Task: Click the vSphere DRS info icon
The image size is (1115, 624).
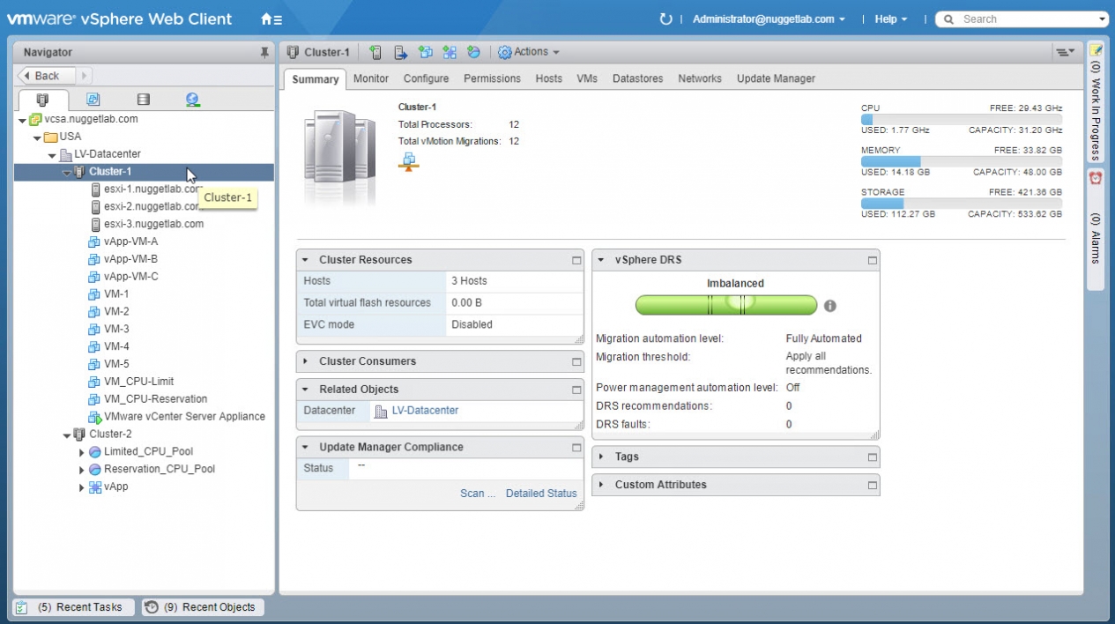Action: 829,306
